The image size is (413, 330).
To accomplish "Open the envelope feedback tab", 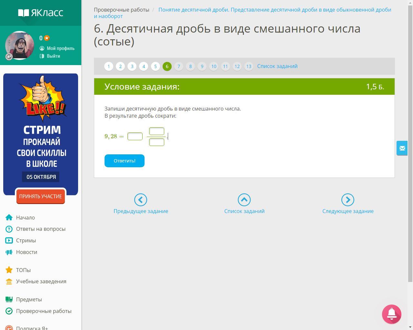I will tap(402, 148).
